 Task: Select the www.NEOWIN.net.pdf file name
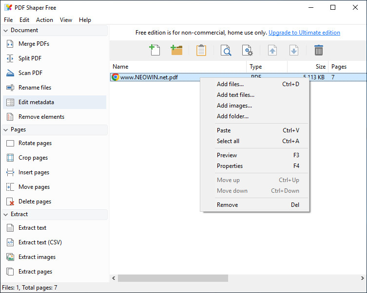coord(149,77)
